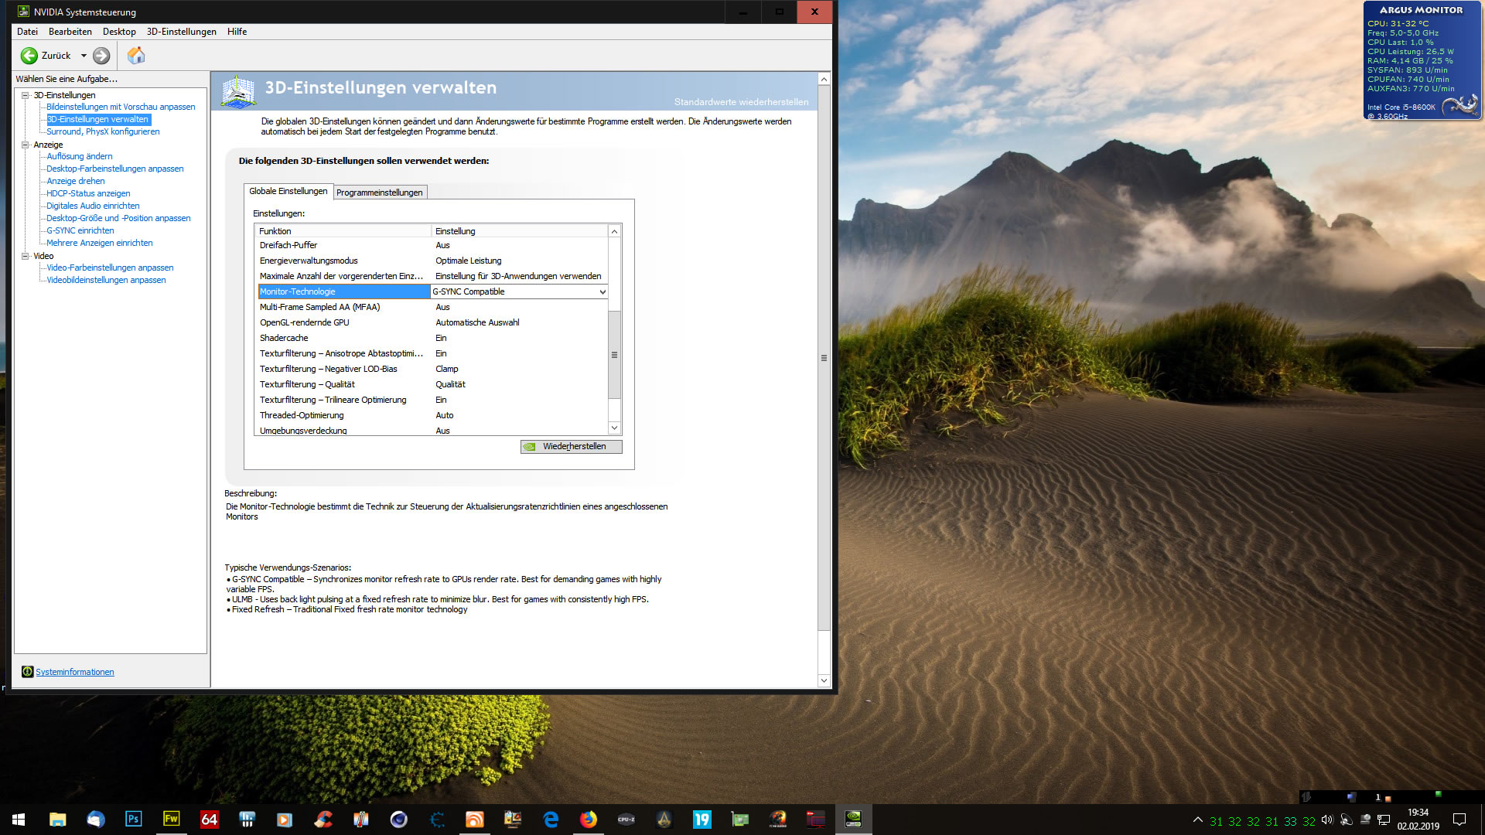Screen dimensions: 1485x835
Task: Open the dropdown arrow beside Zurück
Action: pos(84,56)
